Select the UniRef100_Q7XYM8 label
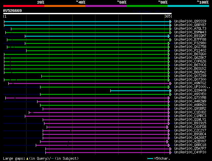 (x=190, y=98)
